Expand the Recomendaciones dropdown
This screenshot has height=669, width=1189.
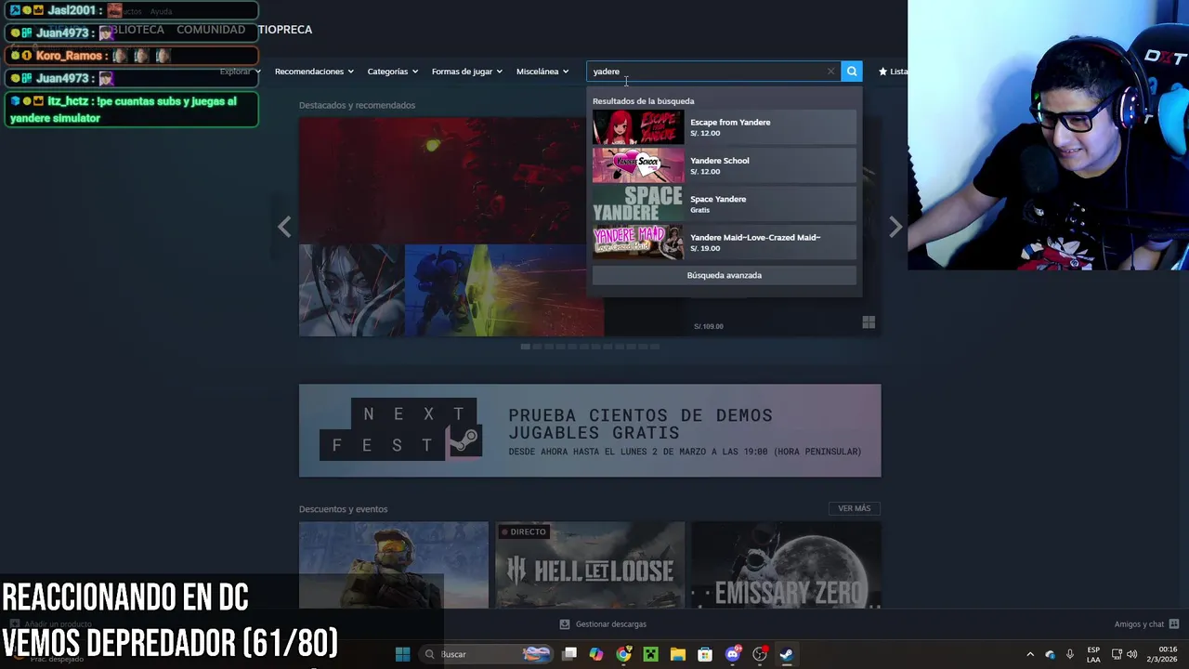314,72
